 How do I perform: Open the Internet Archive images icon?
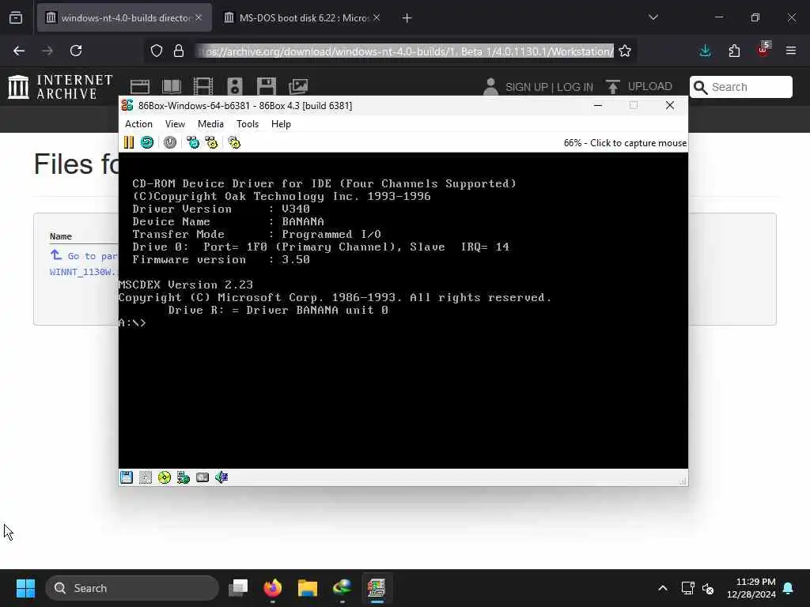298,86
